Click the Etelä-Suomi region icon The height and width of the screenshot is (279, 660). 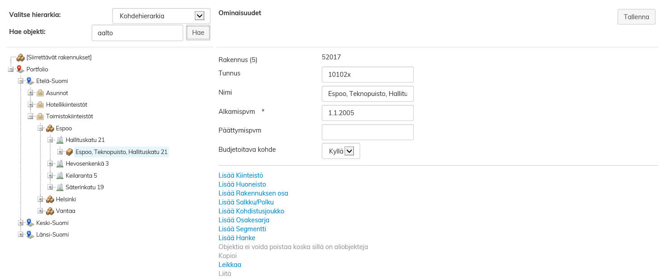30,81
